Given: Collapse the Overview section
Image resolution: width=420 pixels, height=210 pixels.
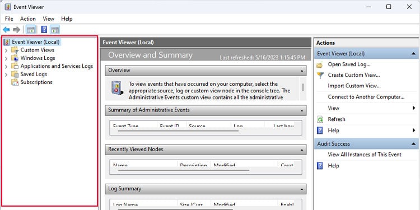Looking at the screenshot, I should coord(302,71).
